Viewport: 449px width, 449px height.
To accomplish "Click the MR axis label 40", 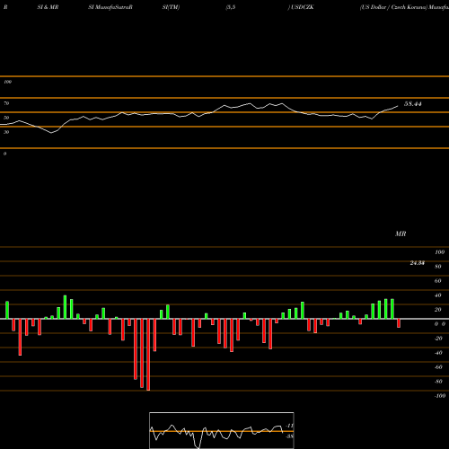I will click(438, 295).
